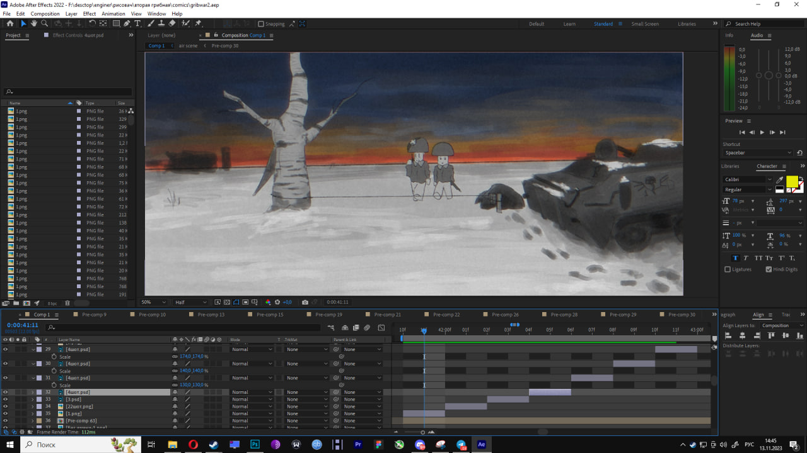Click the eyedropper in the Character panel
807x453 pixels.
pos(780,179)
